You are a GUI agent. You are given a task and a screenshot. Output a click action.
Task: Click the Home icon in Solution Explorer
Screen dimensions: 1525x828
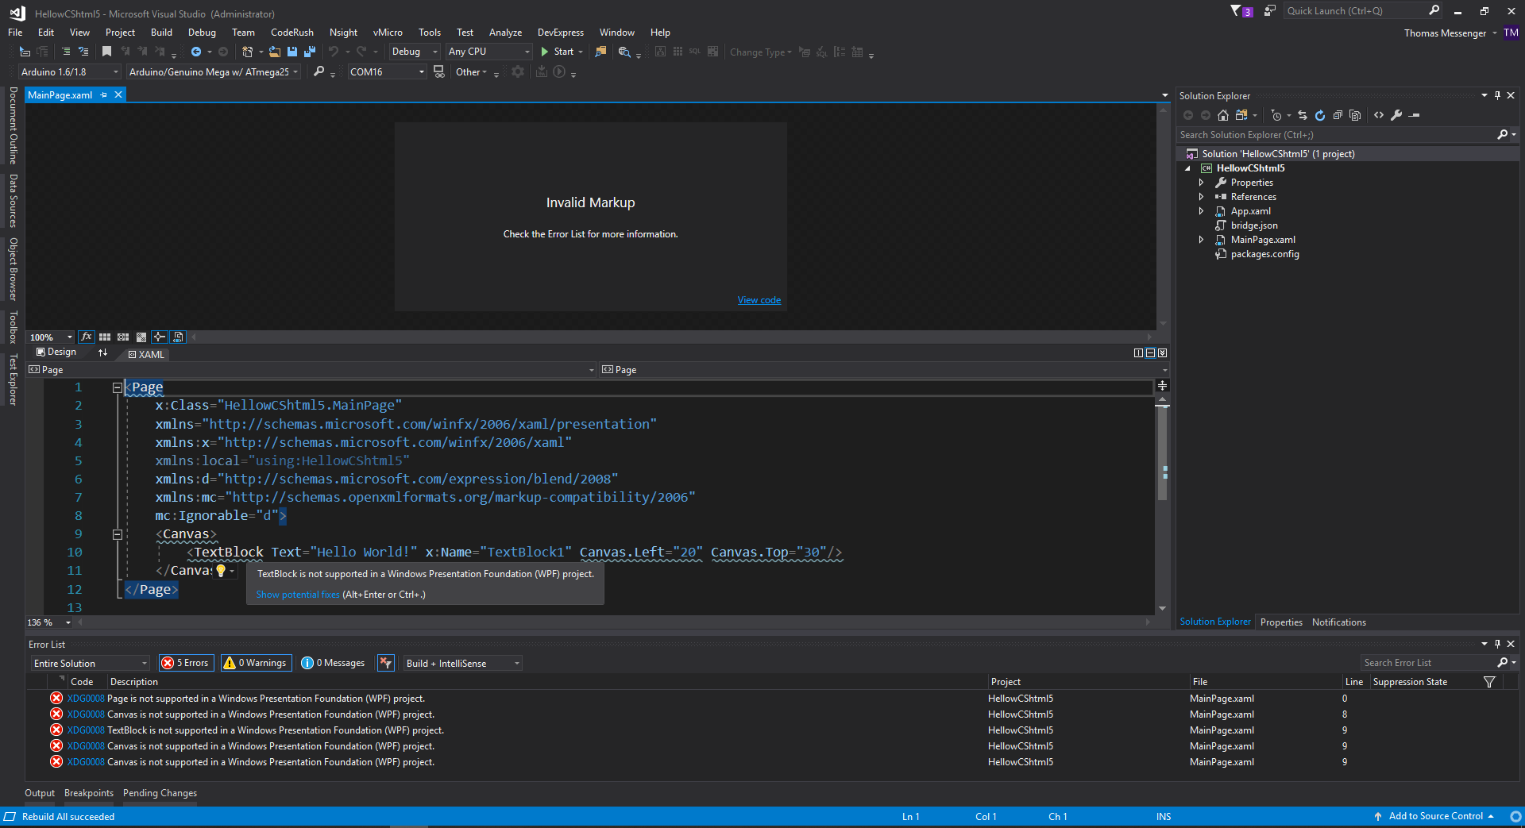point(1223,115)
